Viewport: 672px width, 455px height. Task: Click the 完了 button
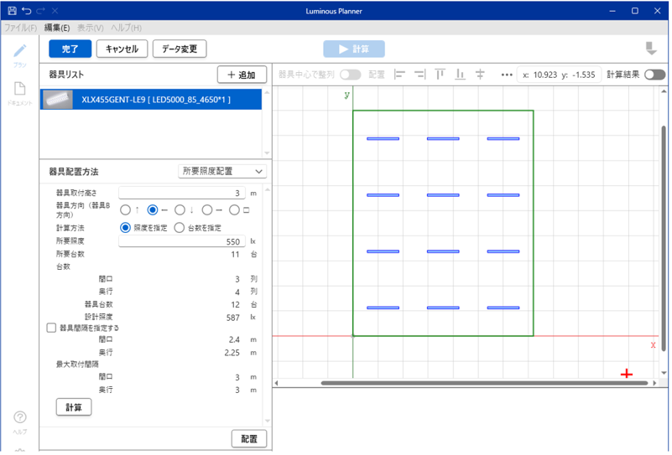(x=70, y=49)
